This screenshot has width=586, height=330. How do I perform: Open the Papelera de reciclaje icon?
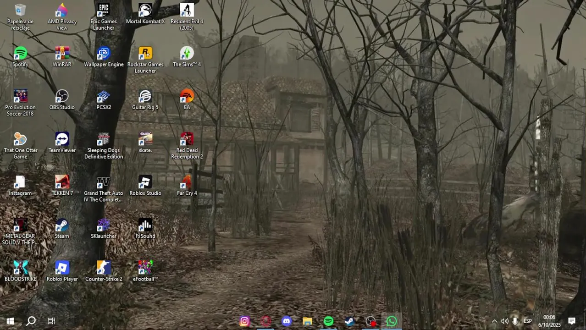20,16
